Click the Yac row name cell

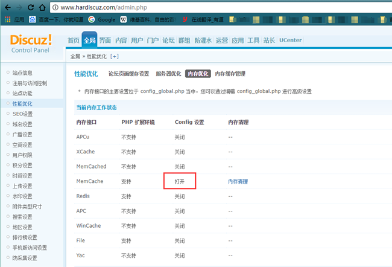pyautogui.click(x=80, y=256)
